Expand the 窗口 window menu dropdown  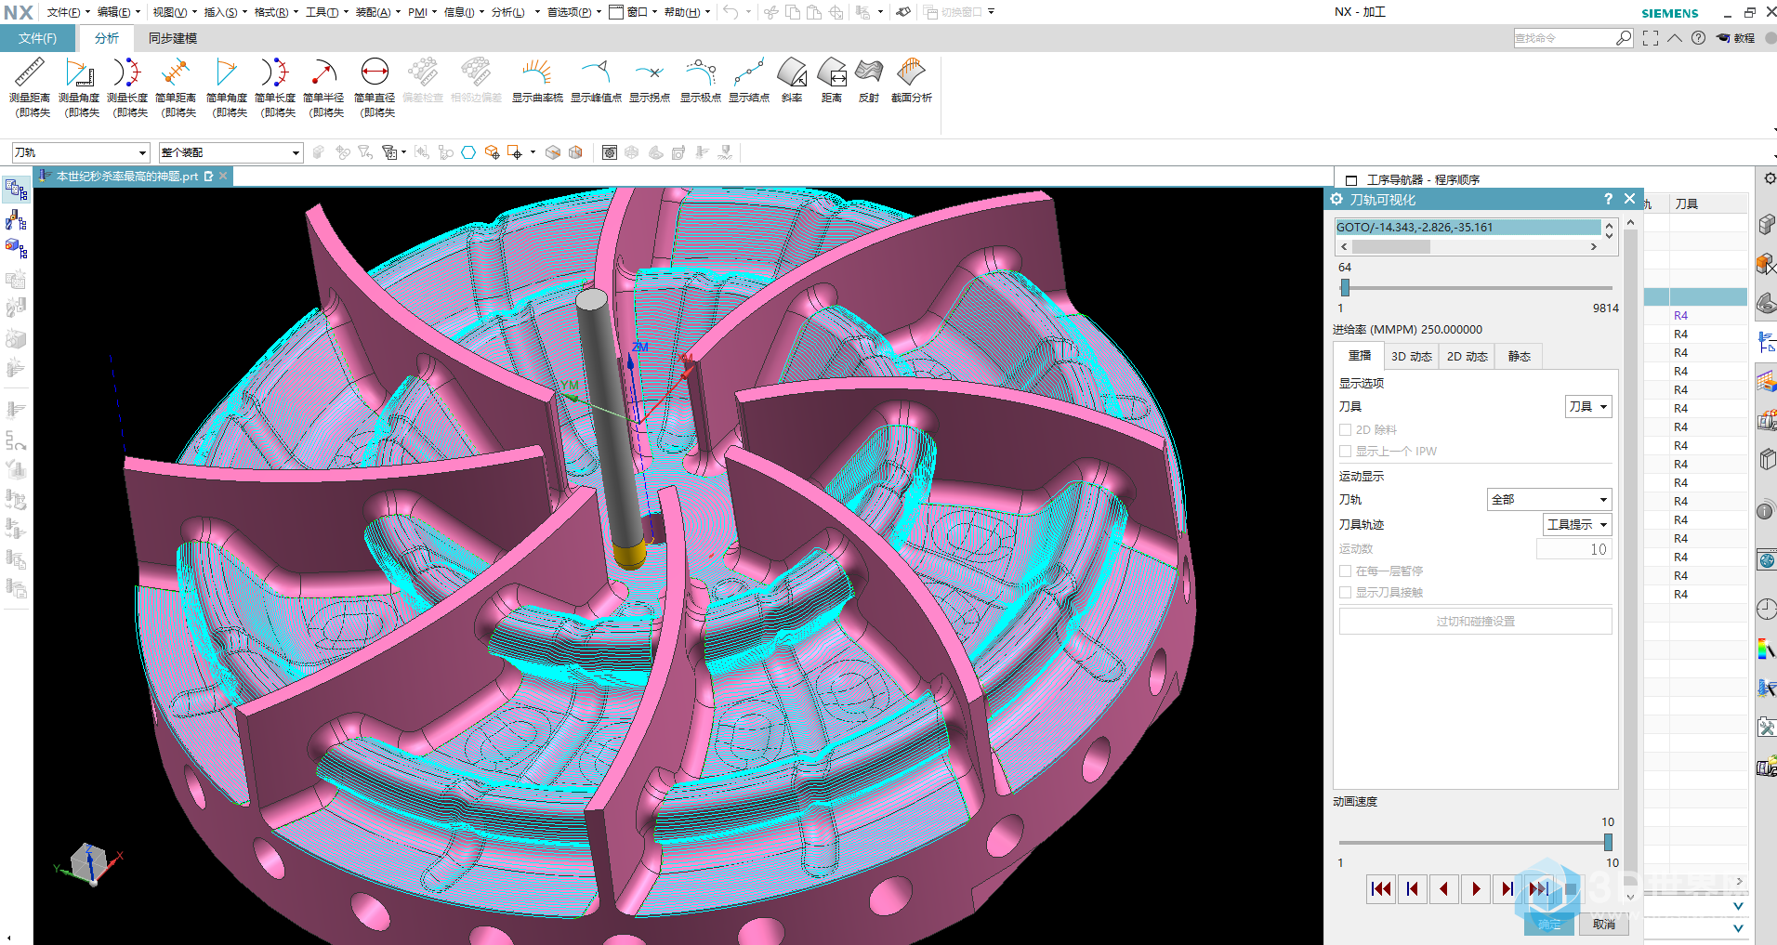click(655, 12)
